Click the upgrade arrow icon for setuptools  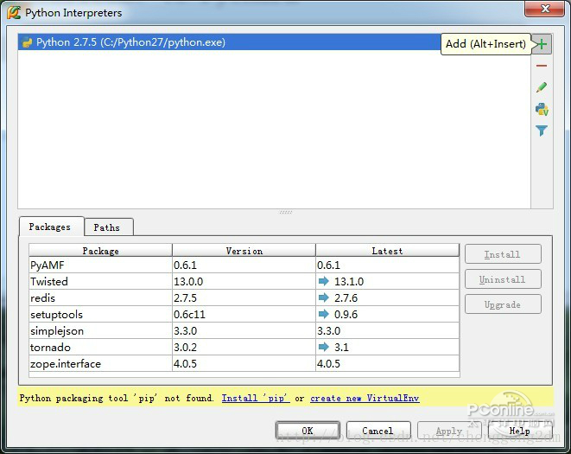[x=323, y=314]
